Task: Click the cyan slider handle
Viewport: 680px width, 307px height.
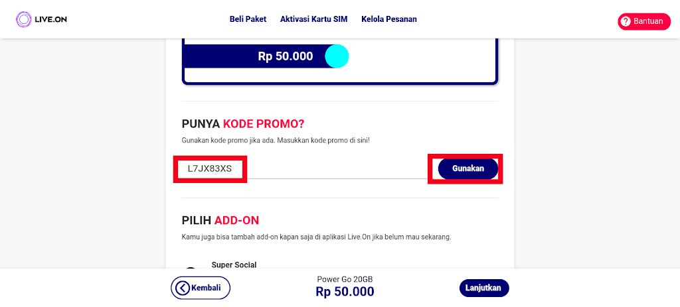Action: click(x=337, y=56)
